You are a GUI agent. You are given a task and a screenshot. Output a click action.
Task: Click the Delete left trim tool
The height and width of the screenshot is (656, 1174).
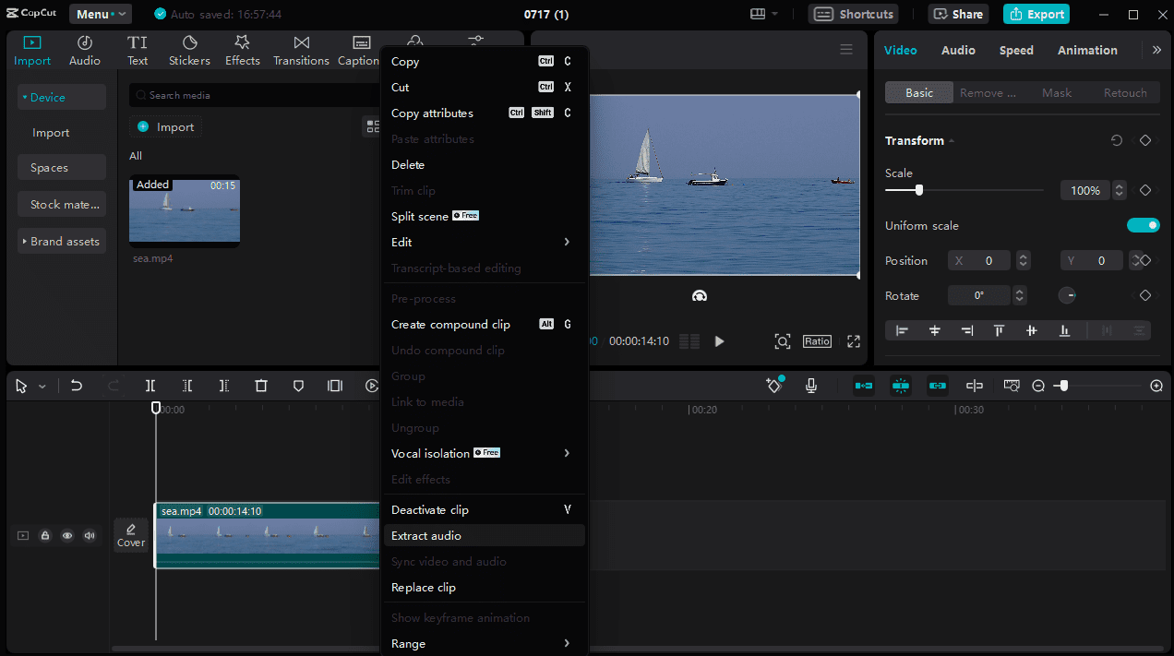tap(187, 386)
